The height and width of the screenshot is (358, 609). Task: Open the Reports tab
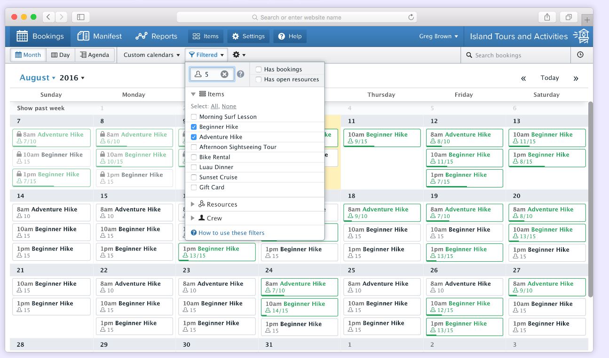(156, 36)
